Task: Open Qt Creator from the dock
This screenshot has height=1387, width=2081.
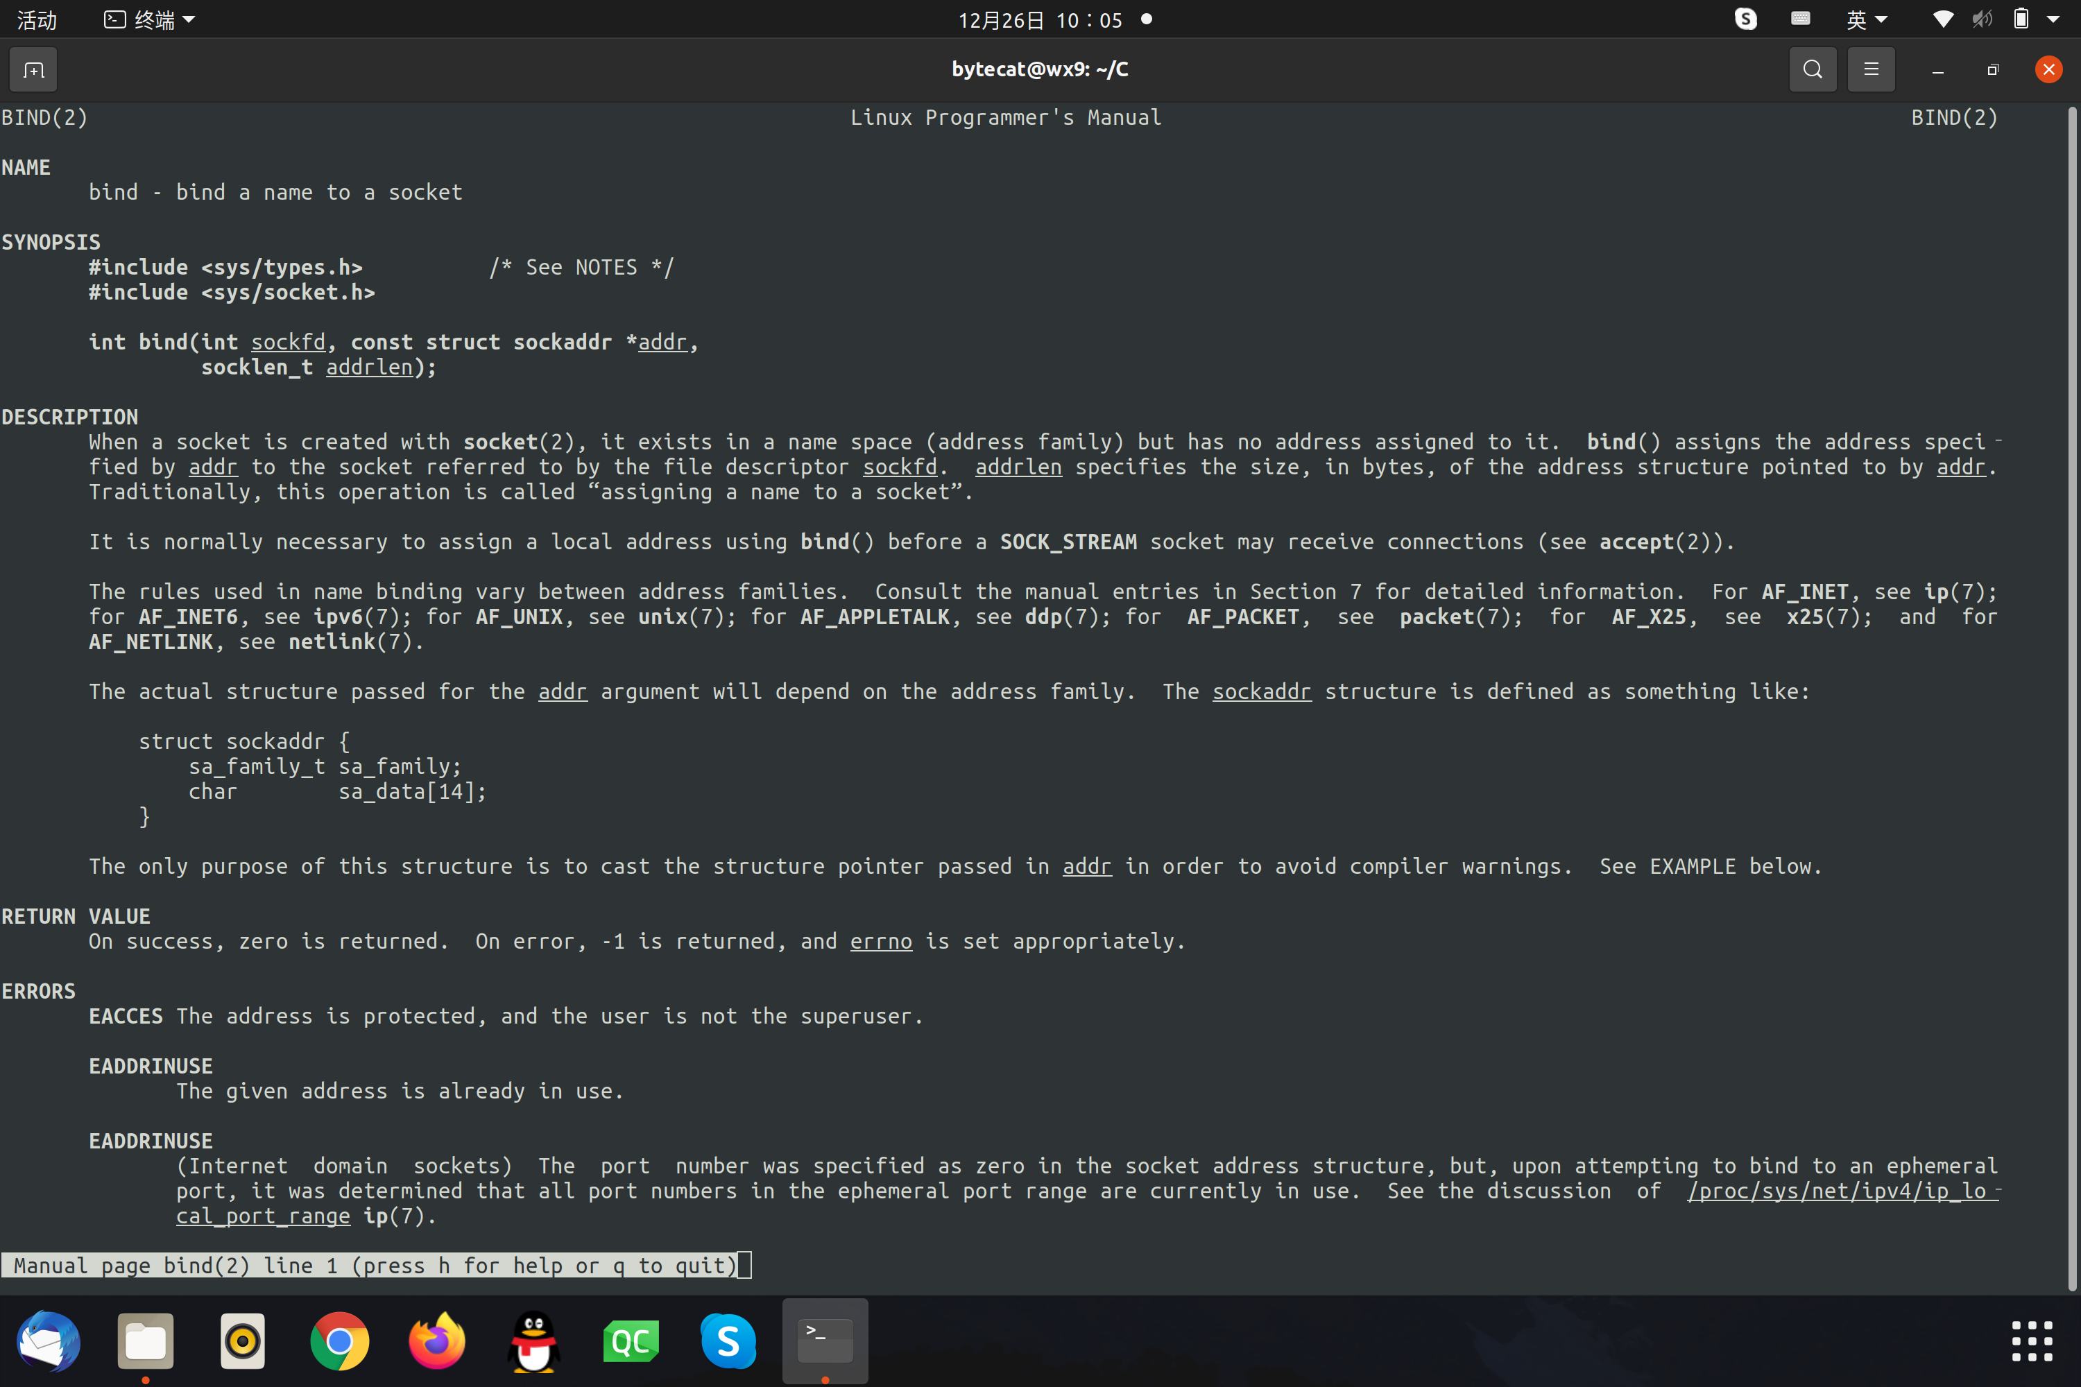Action: coord(631,1341)
